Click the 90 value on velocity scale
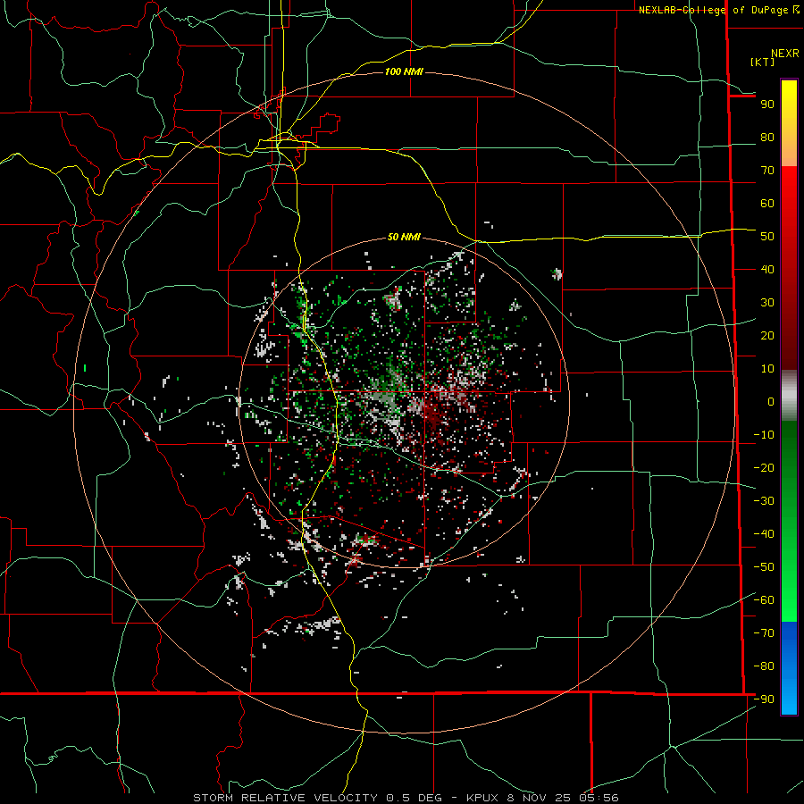This screenshot has height=804, width=804. tap(767, 105)
